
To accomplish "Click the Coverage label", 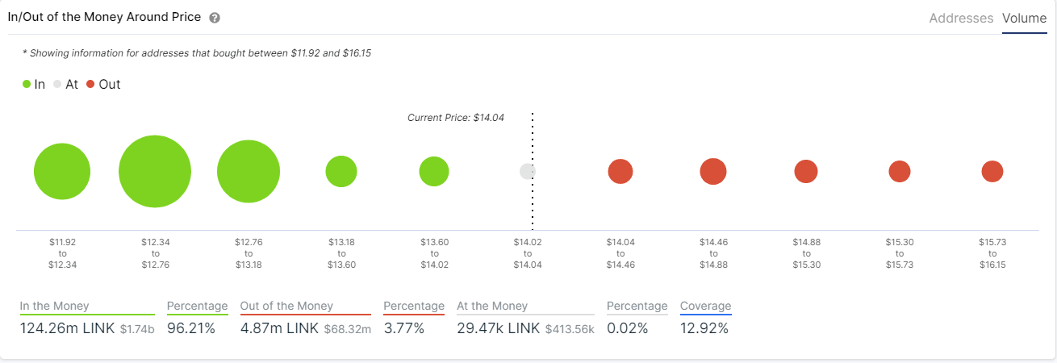I will tap(706, 307).
